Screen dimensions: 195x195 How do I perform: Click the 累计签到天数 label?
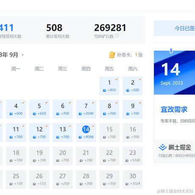(58, 36)
